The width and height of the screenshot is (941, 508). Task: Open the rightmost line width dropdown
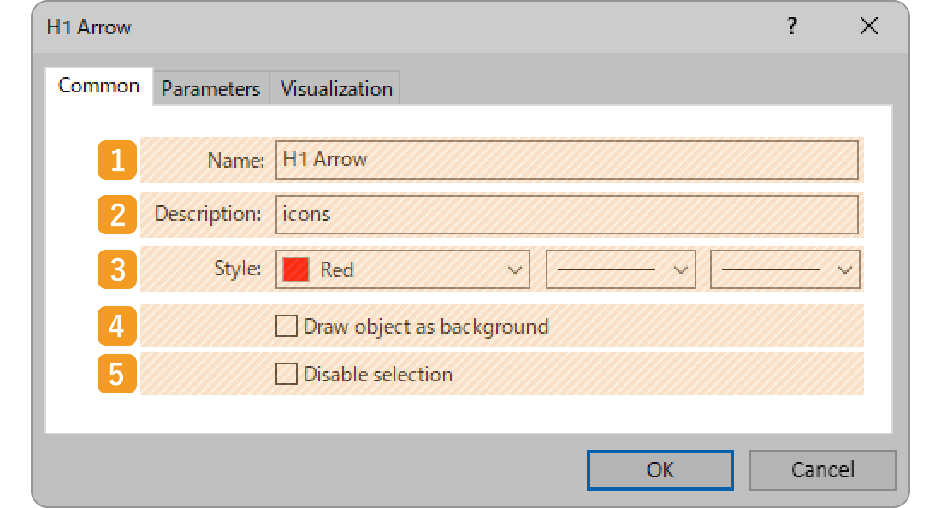click(x=785, y=269)
